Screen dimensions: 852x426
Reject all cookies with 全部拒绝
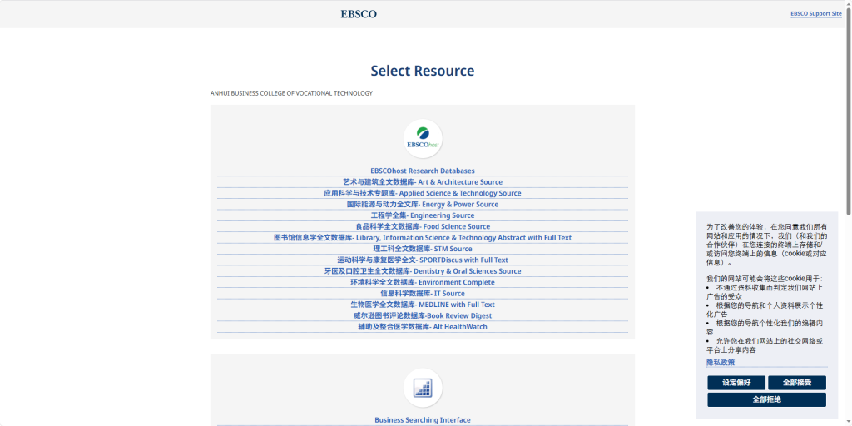click(x=766, y=400)
